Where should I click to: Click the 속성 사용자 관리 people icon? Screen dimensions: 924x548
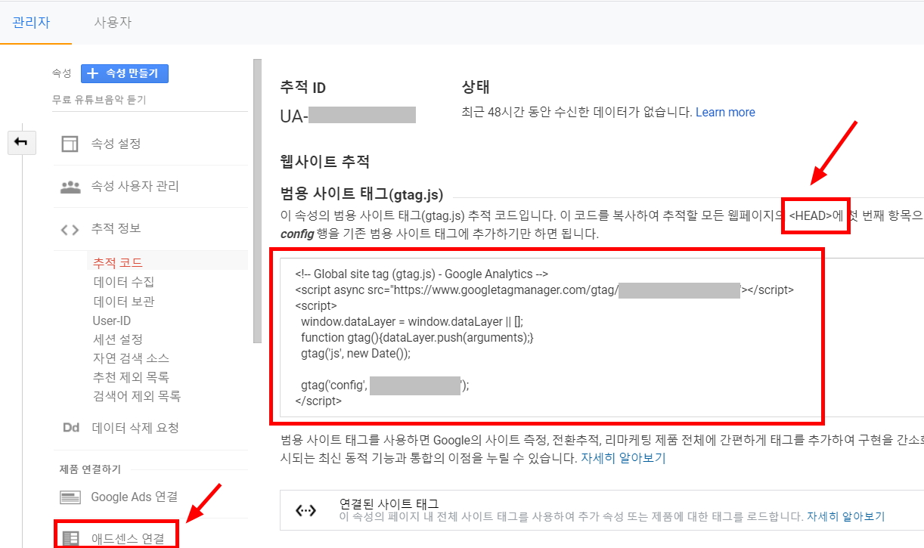tap(70, 186)
